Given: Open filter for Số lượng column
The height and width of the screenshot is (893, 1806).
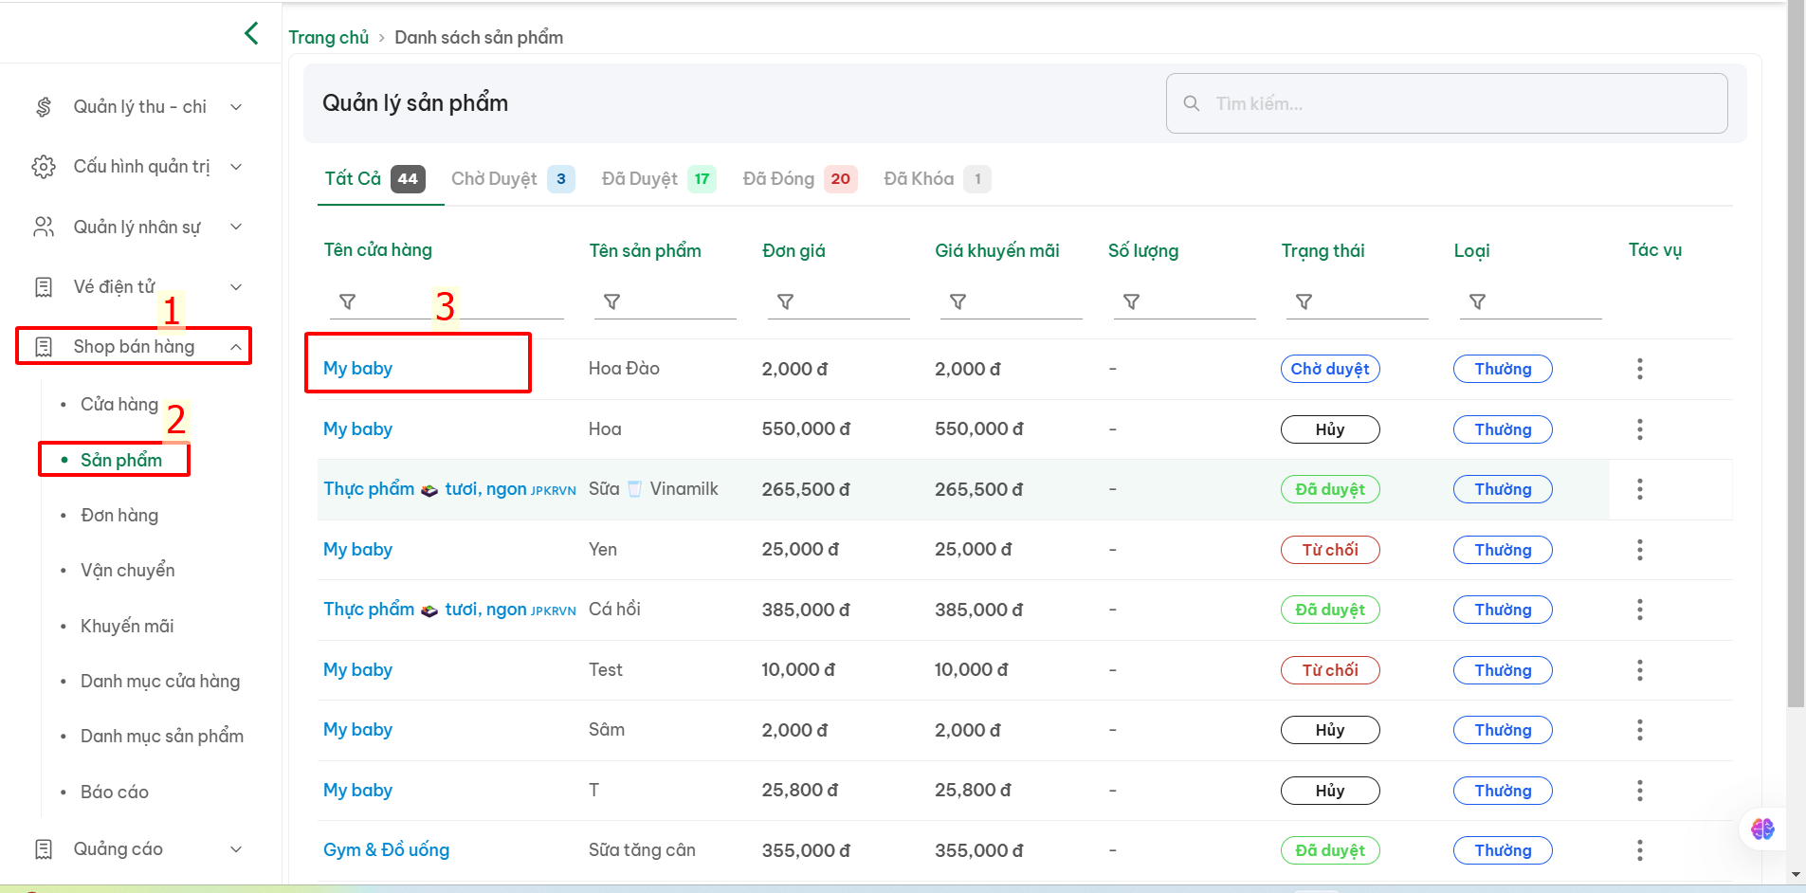Looking at the screenshot, I should [x=1131, y=301].
